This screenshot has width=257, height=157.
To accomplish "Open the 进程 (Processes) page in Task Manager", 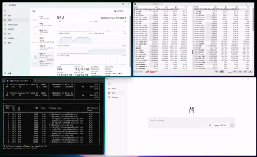I will point(16,15).
